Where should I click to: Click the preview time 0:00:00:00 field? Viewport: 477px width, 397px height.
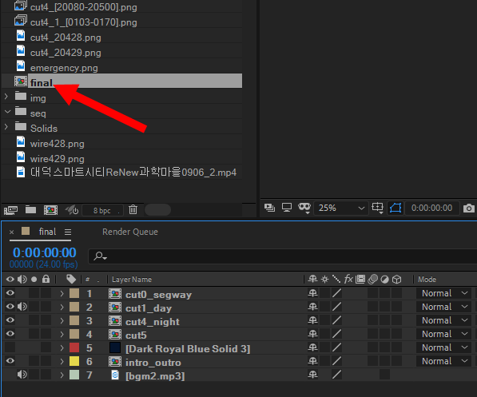[x=431, y=208]
